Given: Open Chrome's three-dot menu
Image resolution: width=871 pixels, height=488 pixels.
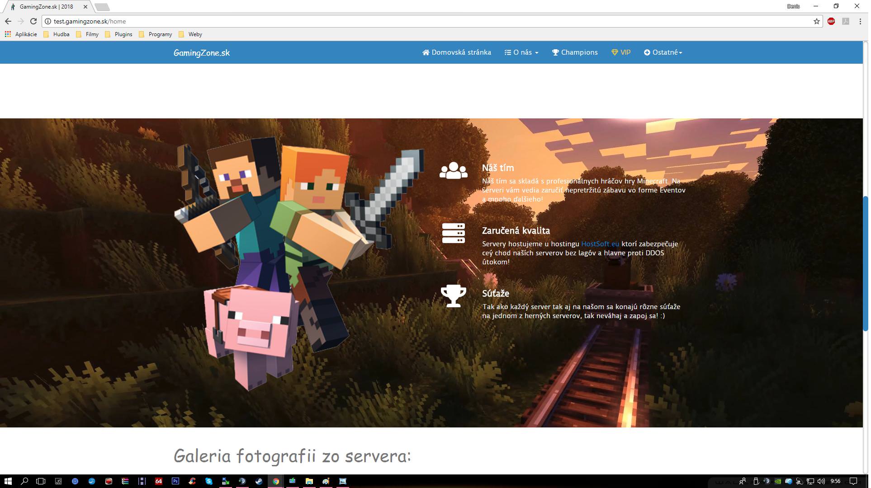Looking at the screenshot, I should [861, 21].
